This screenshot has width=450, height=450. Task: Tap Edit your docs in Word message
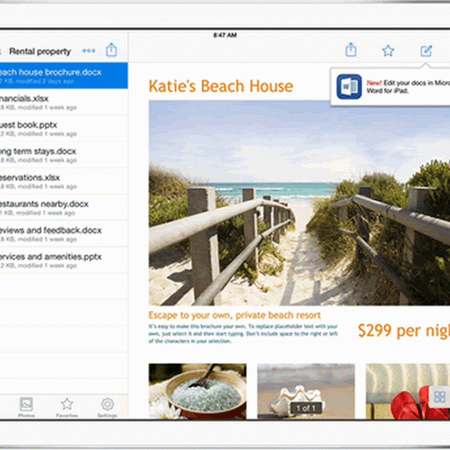click(408, 87)
